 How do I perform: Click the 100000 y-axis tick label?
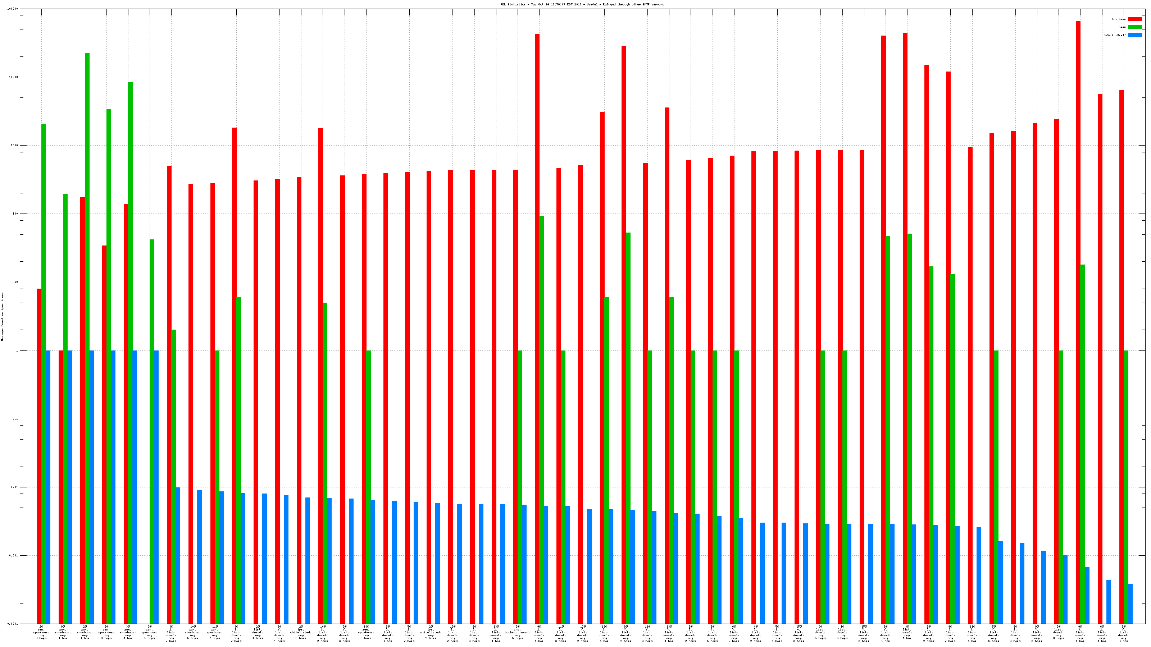pyautogui.click(x=13, y=9)
